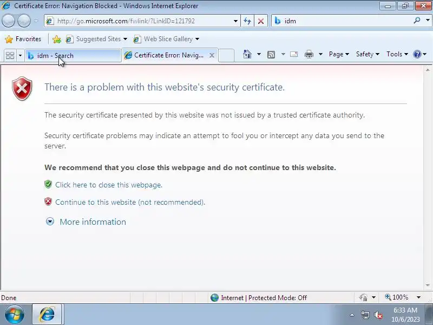Screen dimensions: 433x325
Task: Click 'Click here to close this webpage' link
Action: [x=109, y=185]
